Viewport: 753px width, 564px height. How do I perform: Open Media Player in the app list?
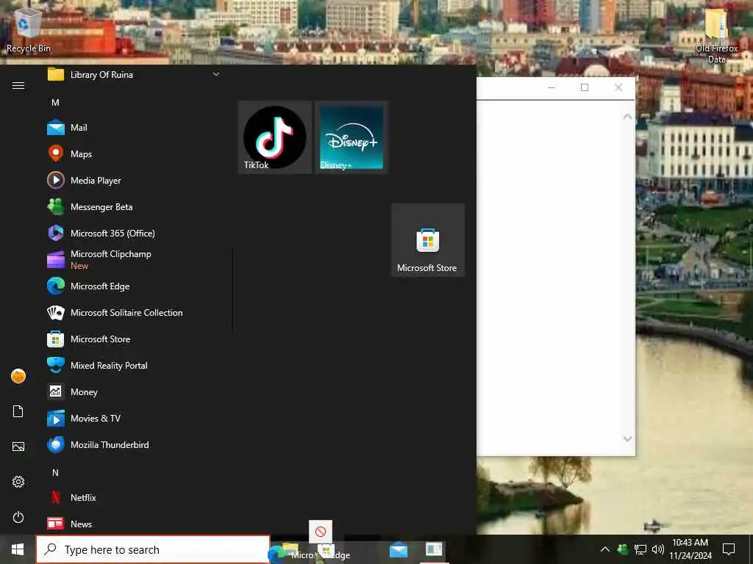[134, 181]
